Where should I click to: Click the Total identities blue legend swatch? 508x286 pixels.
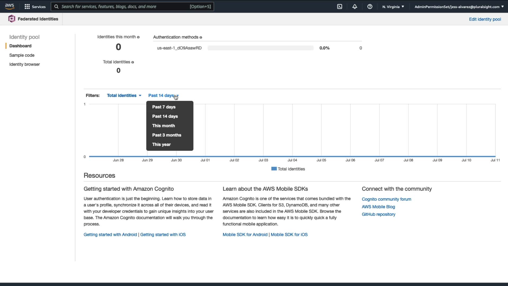coord(274,169)
